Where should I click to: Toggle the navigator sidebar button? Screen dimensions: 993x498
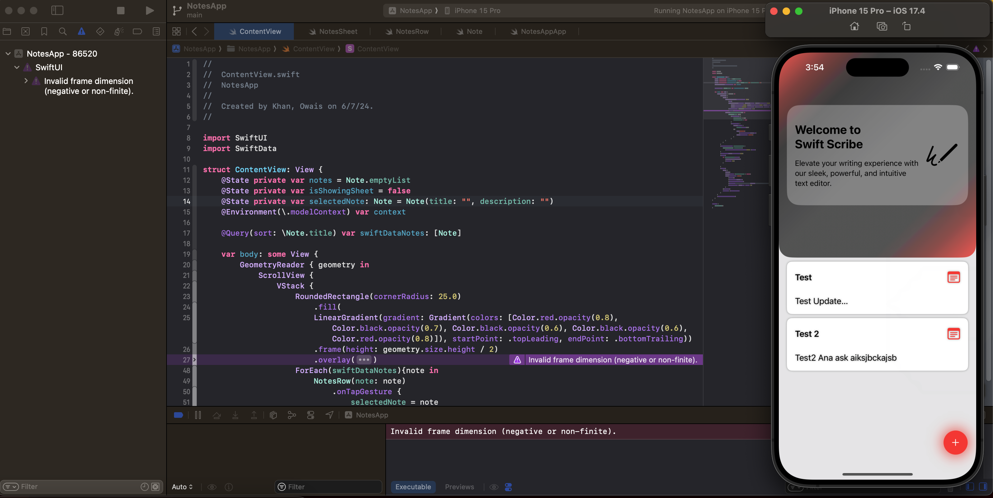tap(57, 10)
